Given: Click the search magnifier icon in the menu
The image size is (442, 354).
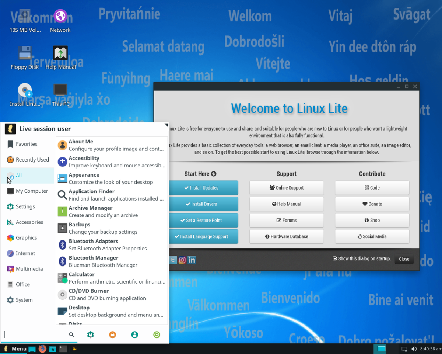Looking at the screenshot, I should click(71, 334).
